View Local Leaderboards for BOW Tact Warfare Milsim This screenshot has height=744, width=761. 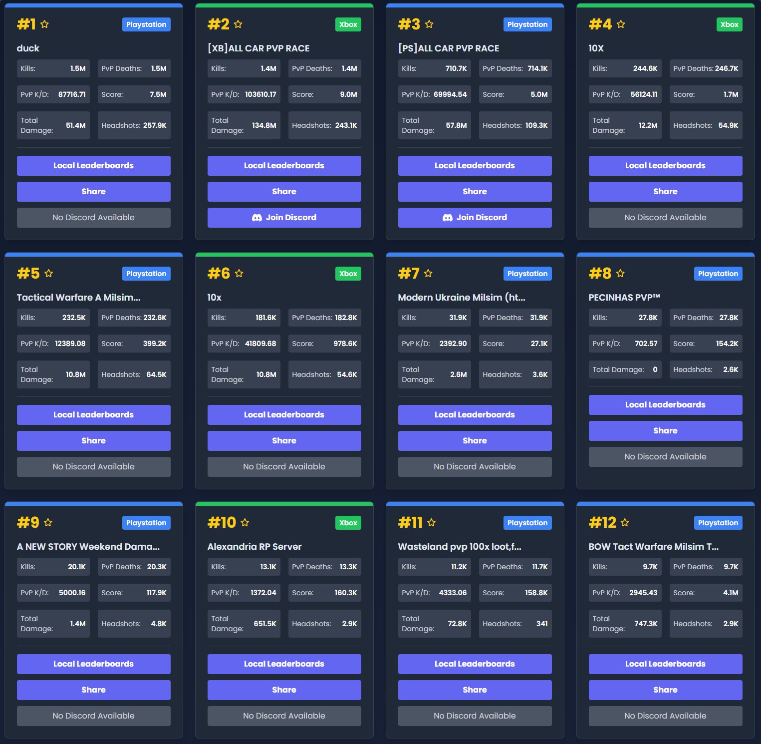point(666,664)
